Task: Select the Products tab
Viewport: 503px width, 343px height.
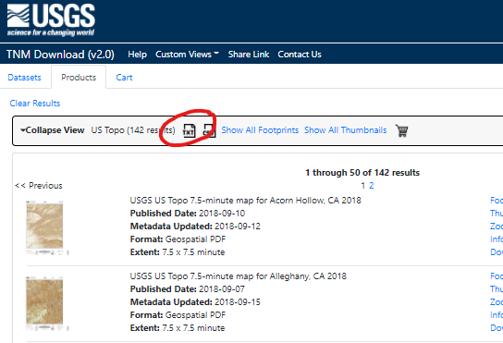Action: click(79, 78)
